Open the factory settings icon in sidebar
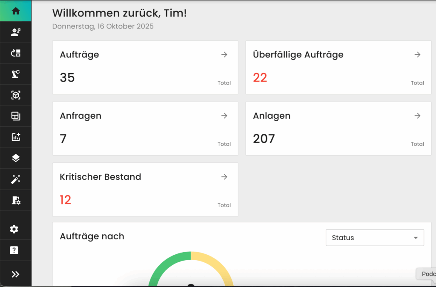The width and height of the screenshot is (436, 287). click(15, 200)
